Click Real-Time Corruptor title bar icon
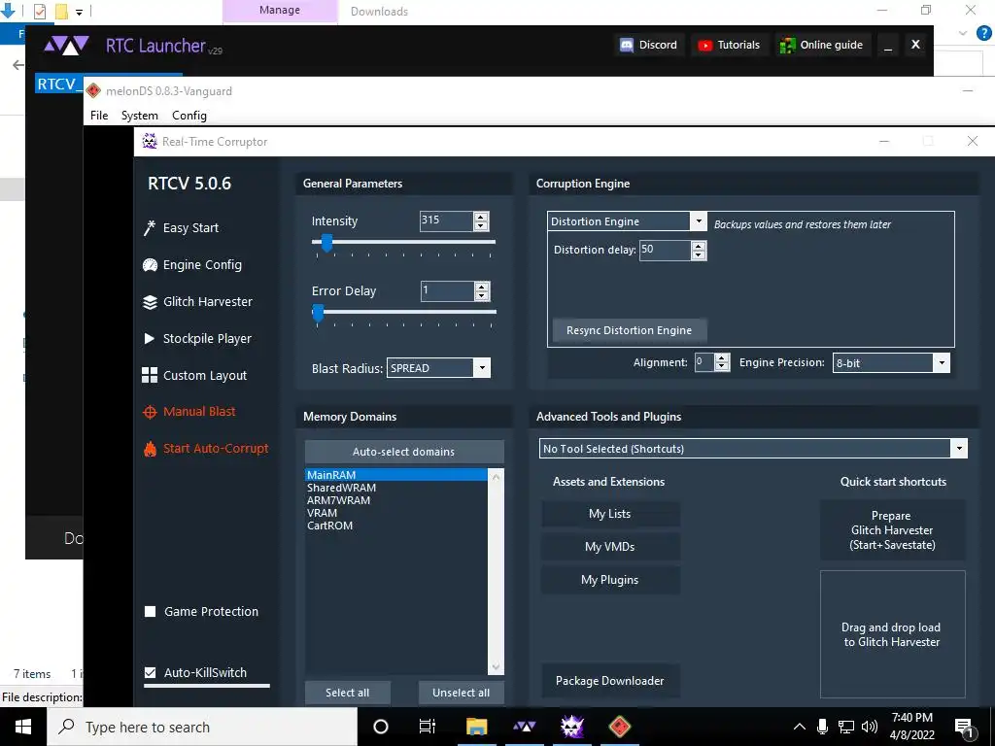The image size is (995, 746). pyautogui.click(x=150, y=141)
